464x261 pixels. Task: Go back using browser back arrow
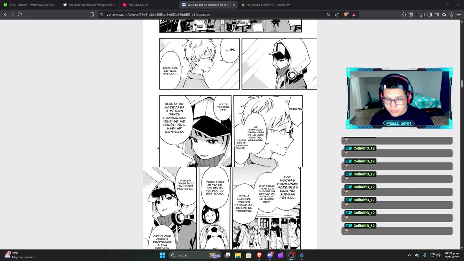pyautogui.click(x=5, y=14)
